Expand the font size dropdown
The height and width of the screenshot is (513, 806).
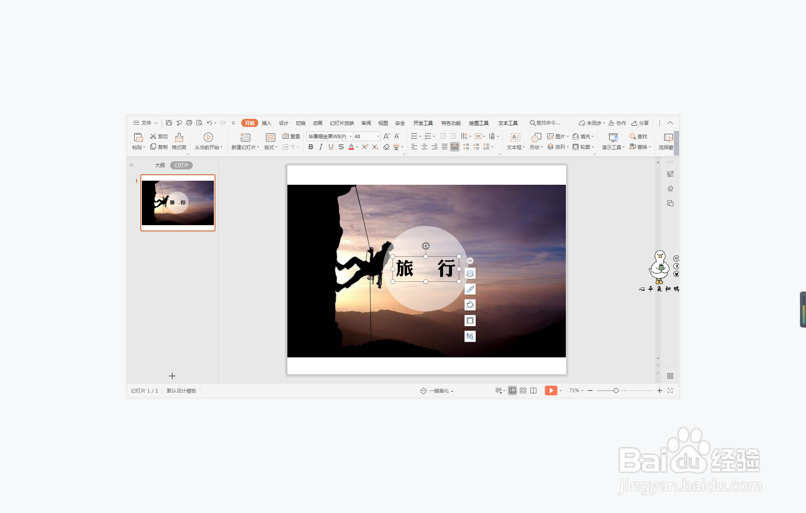377,136
